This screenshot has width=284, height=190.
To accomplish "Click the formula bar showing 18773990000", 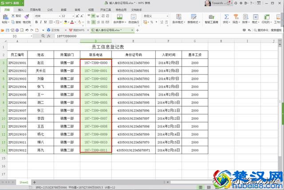I will point(167,36).
